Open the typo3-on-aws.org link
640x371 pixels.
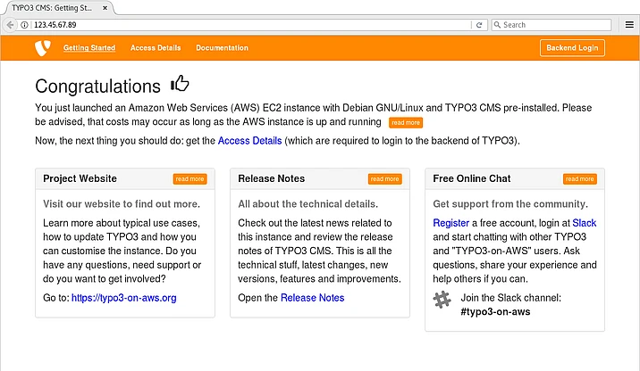point(123,298)
